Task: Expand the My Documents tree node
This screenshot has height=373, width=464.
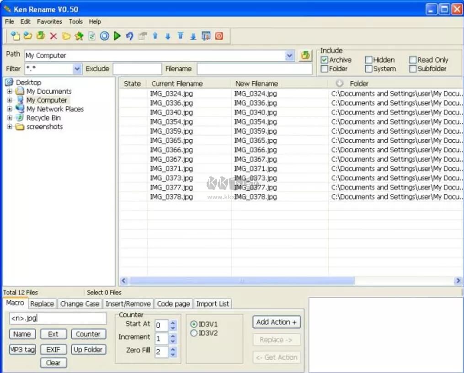Action: click(x=10, y=91)
